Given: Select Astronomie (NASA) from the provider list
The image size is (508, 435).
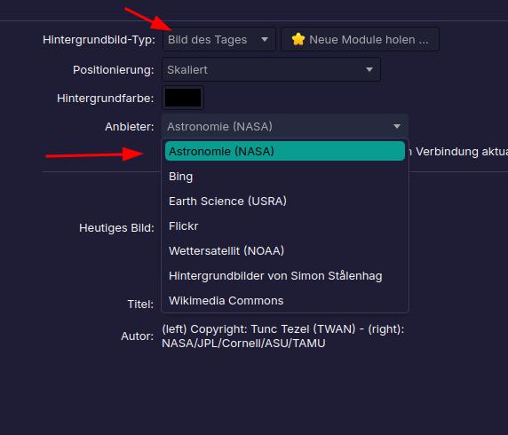Looking at the screenshot, I should coord(285,151).
